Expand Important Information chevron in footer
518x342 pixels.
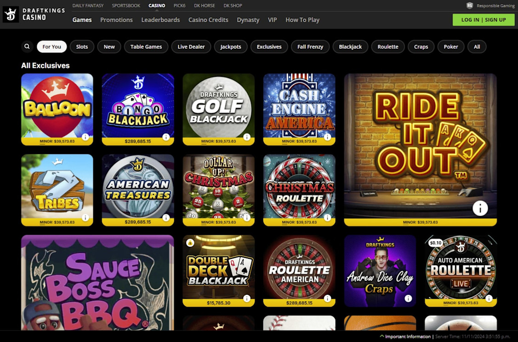point(382,336)
